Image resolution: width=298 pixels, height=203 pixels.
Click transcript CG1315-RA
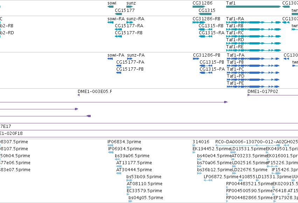212,33
